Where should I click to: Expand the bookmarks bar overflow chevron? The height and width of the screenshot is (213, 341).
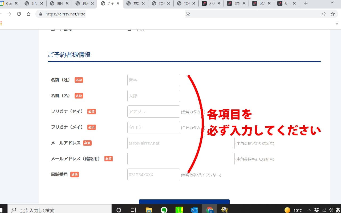coord(337,23)
